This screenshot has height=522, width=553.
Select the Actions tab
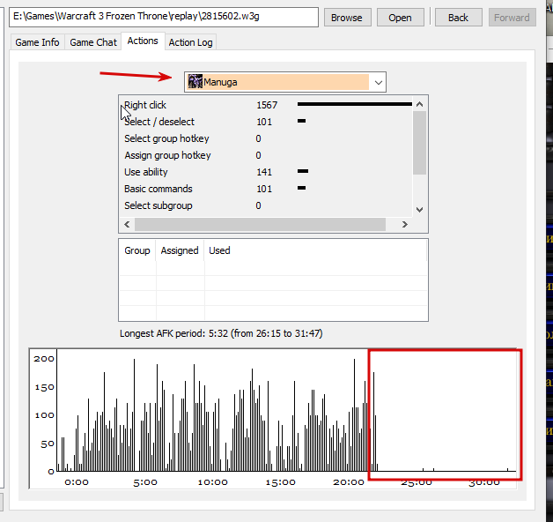click(x=143, y=41)
